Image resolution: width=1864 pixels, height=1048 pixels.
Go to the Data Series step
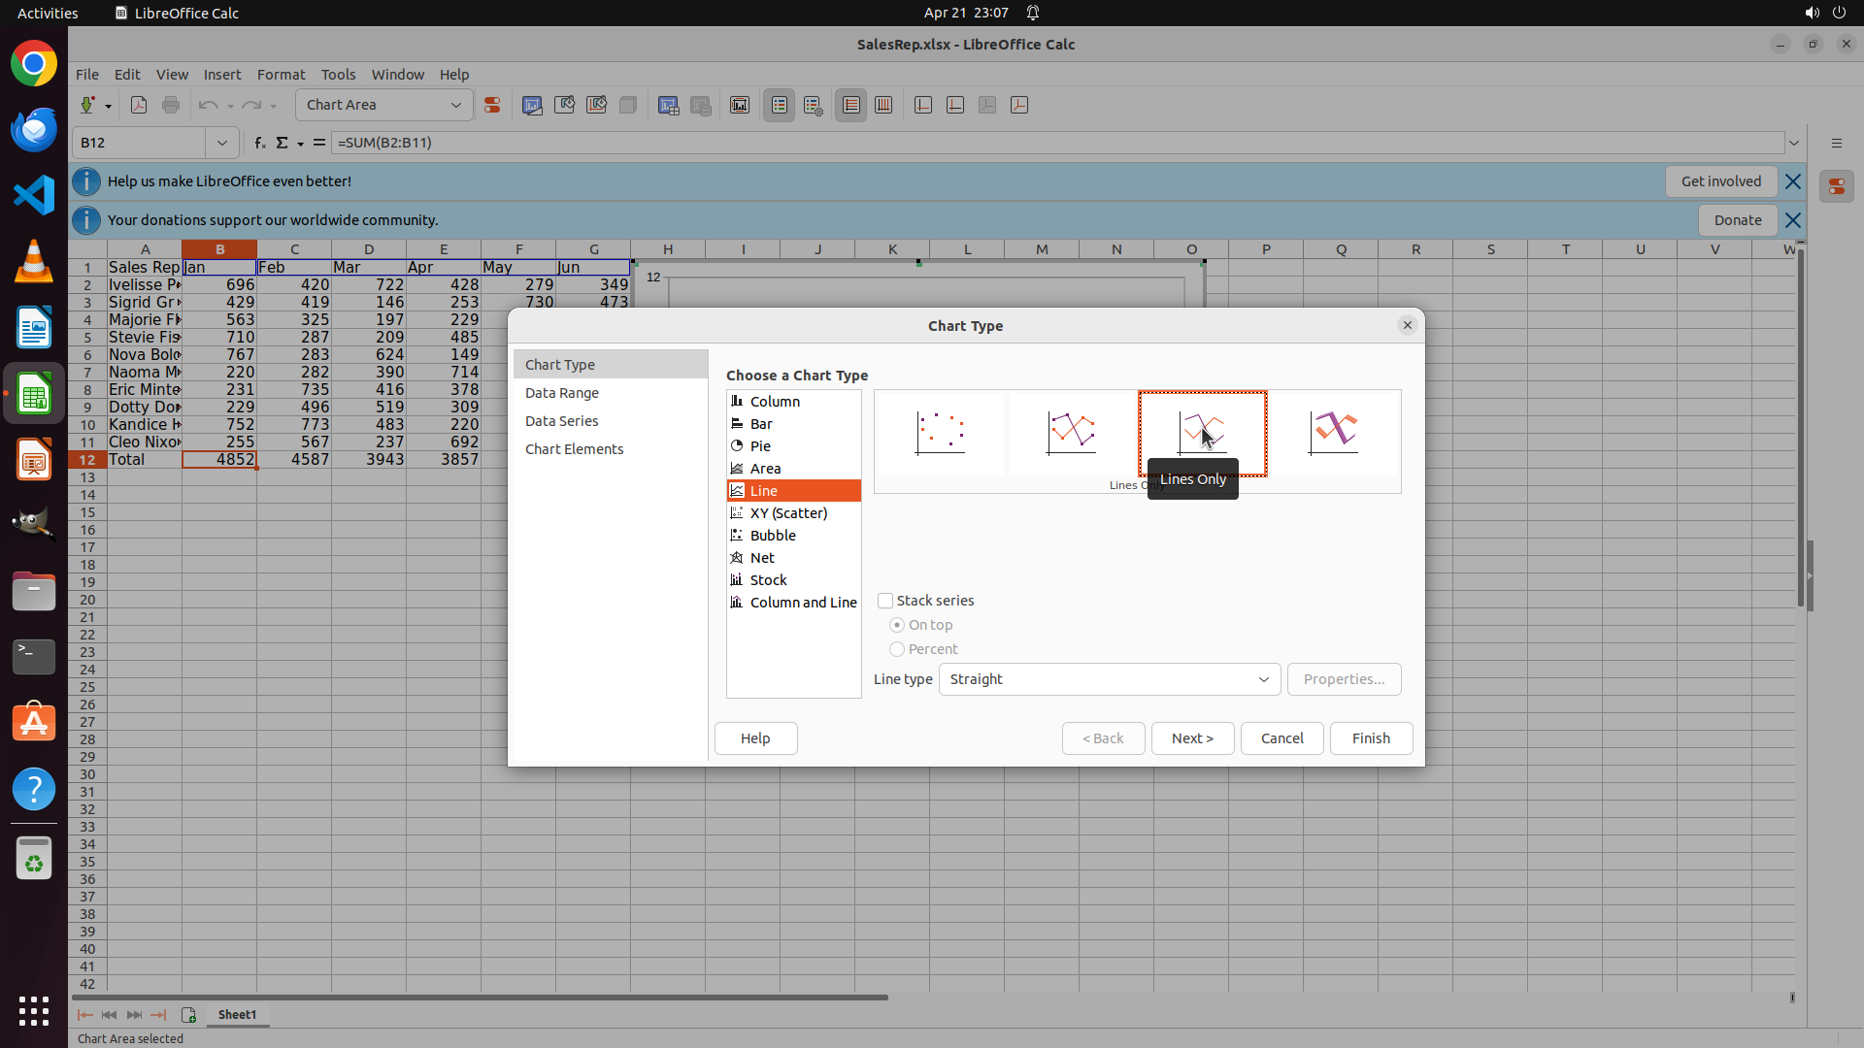[561, 421]
